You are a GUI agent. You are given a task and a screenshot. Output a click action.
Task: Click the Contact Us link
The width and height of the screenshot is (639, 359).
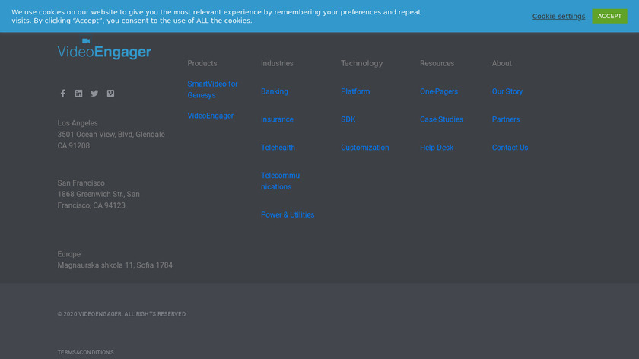coord(510,148)
